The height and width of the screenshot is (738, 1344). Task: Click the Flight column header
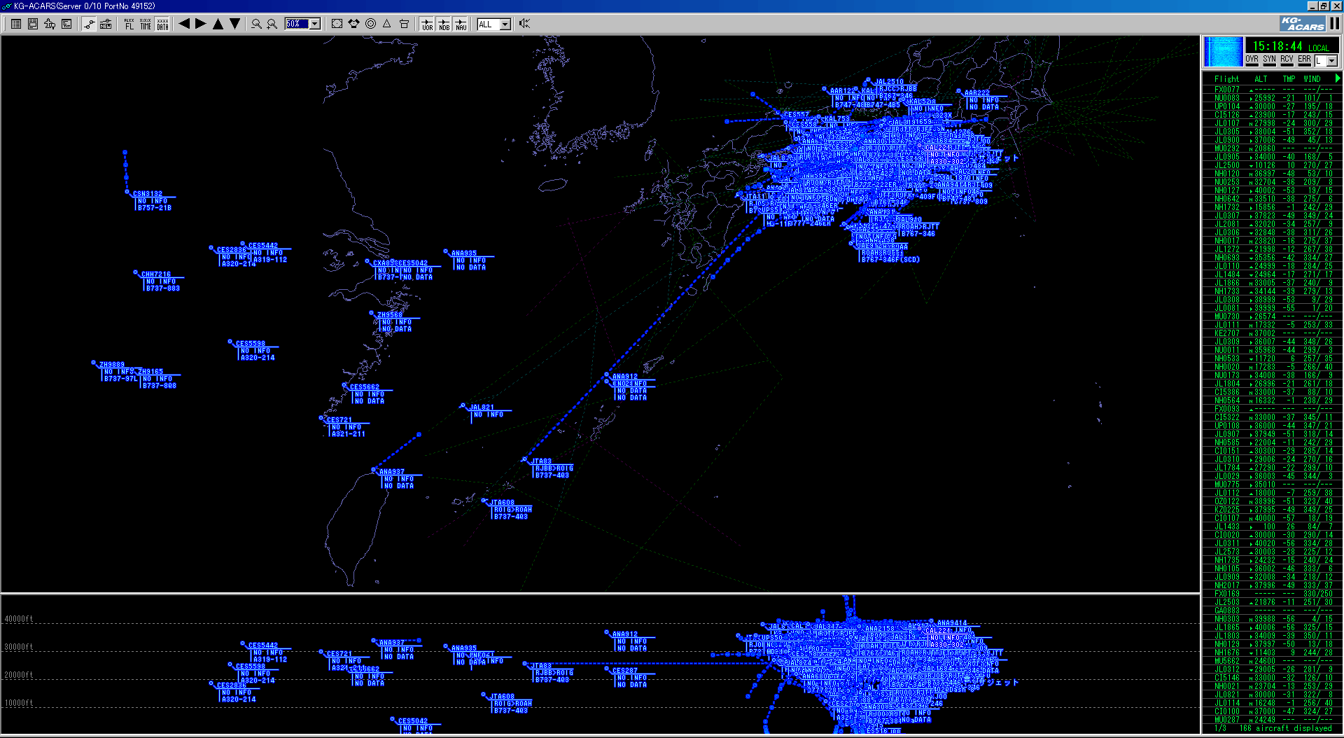pos(1226,79)
